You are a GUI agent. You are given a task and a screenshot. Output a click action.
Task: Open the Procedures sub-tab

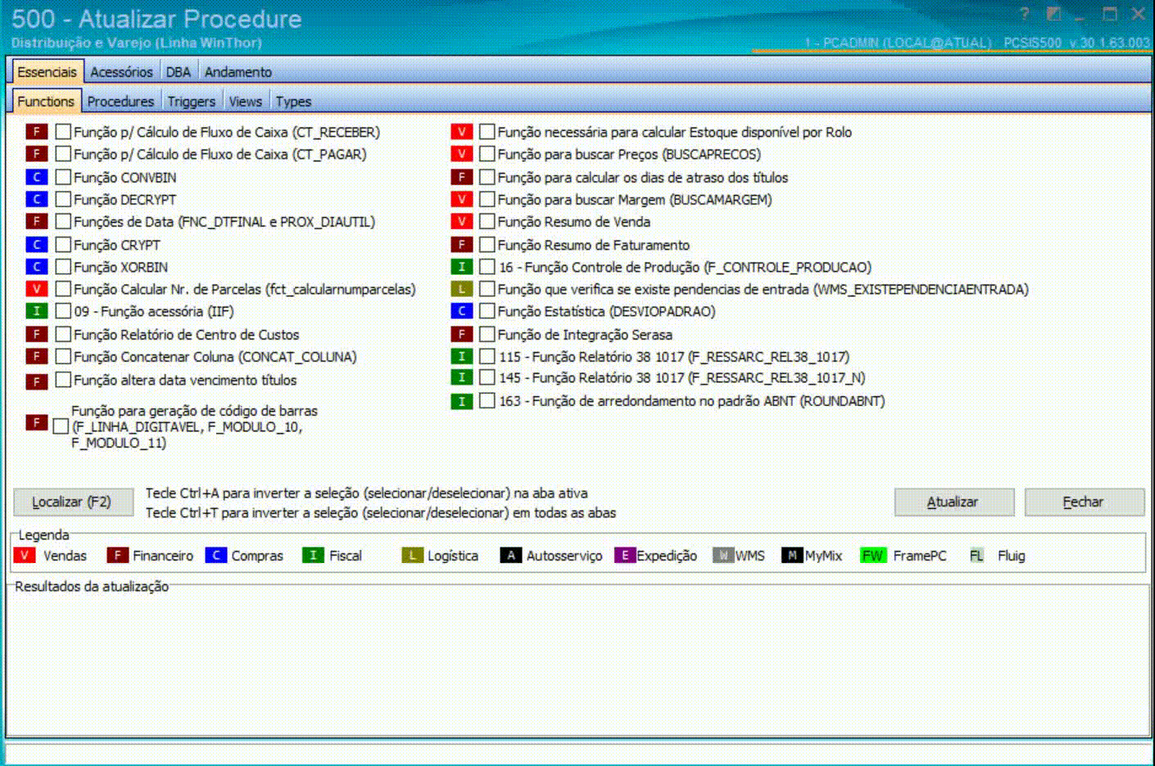tap(120, 101)
